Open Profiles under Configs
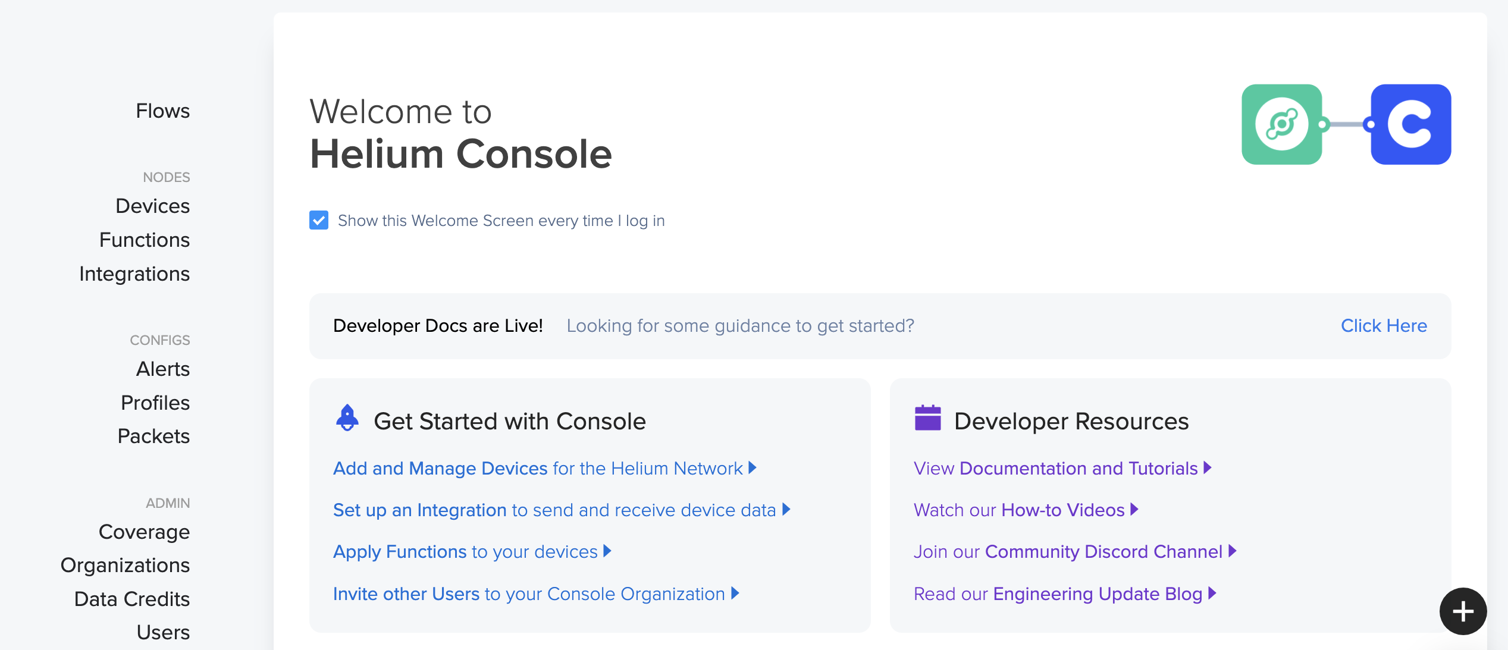1508x650 pixels. (155, 403)
